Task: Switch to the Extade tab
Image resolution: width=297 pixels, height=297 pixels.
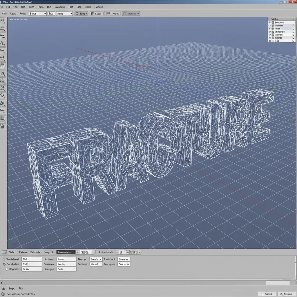Action: (x=23, y=252)
